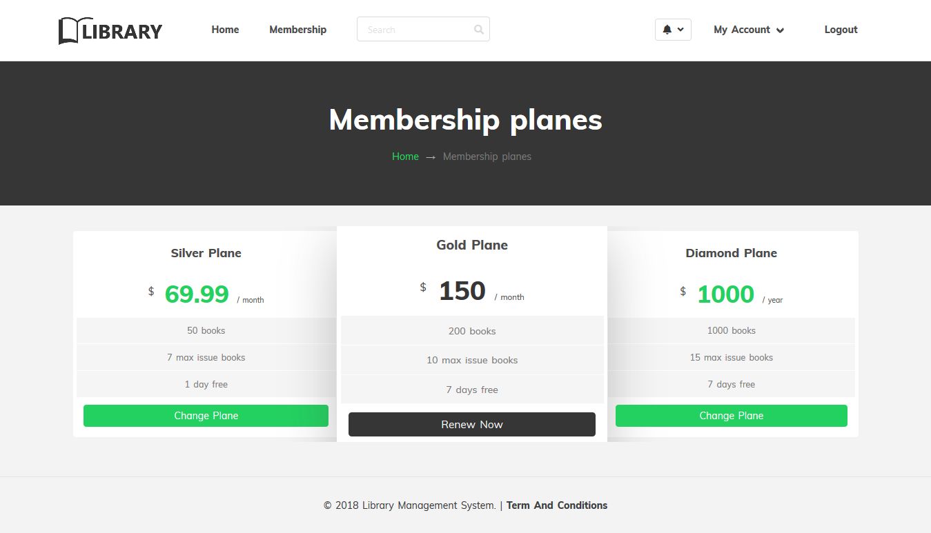Click the search magnifier icon
Image resolution: width=931 pixels, height=533 pixels.
pos(479,30)
